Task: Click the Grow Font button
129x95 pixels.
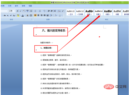Action: 18,11
